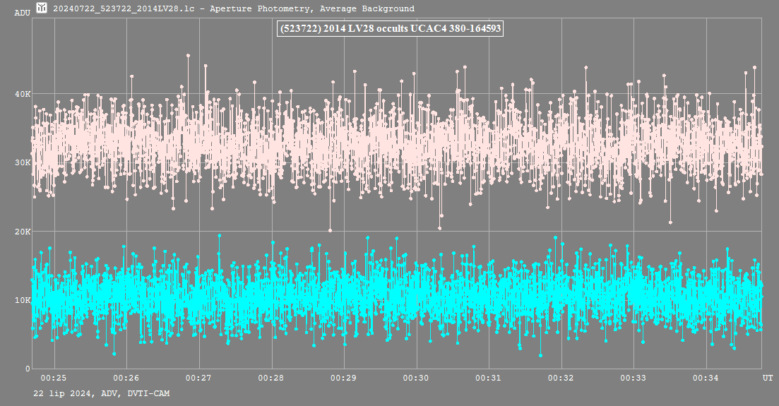Click the '20K' y-axis label
Image resolution: width=779 pixels, height=406 pixels.
point(23,232)
